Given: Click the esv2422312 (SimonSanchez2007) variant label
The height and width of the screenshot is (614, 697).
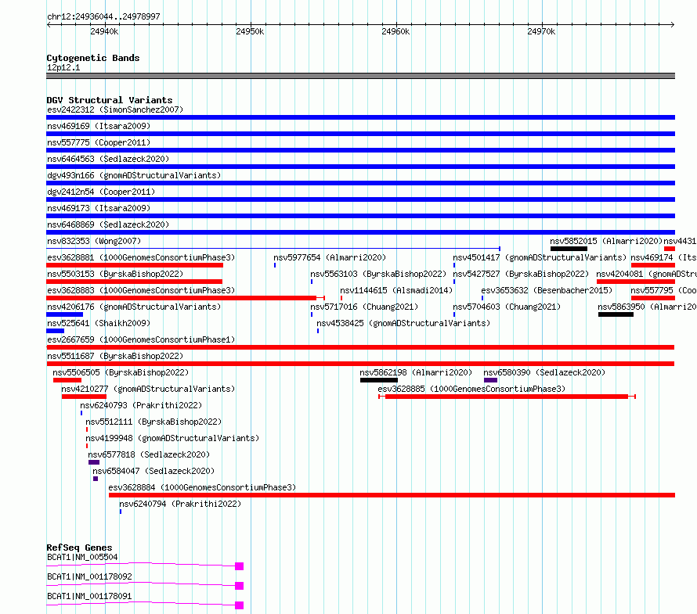Looking at the screenshot, I should 115,110.
